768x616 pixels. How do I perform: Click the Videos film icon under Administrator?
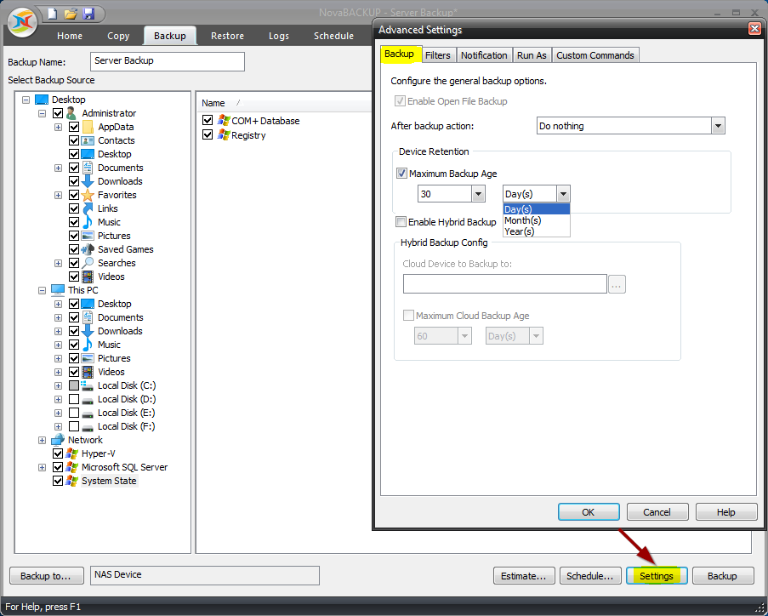click(x=88, y=277)
